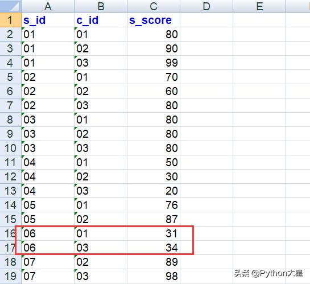Click score cell 80 in row 9

coord(154,134)
